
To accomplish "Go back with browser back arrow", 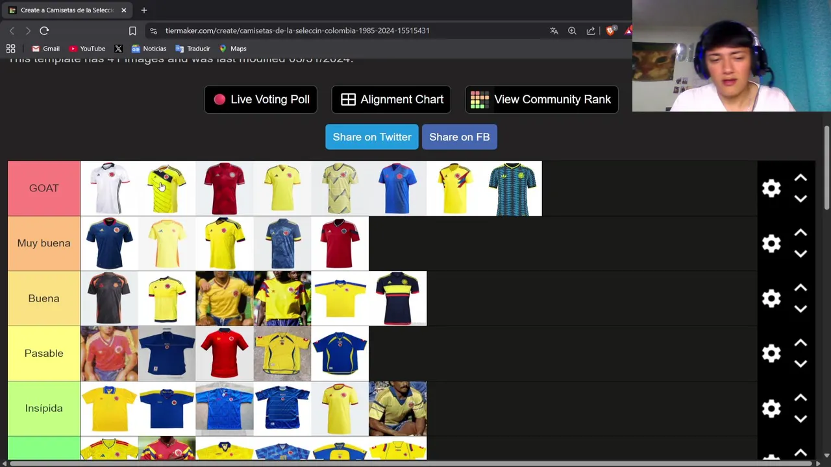I will click(x=12, y=30).
